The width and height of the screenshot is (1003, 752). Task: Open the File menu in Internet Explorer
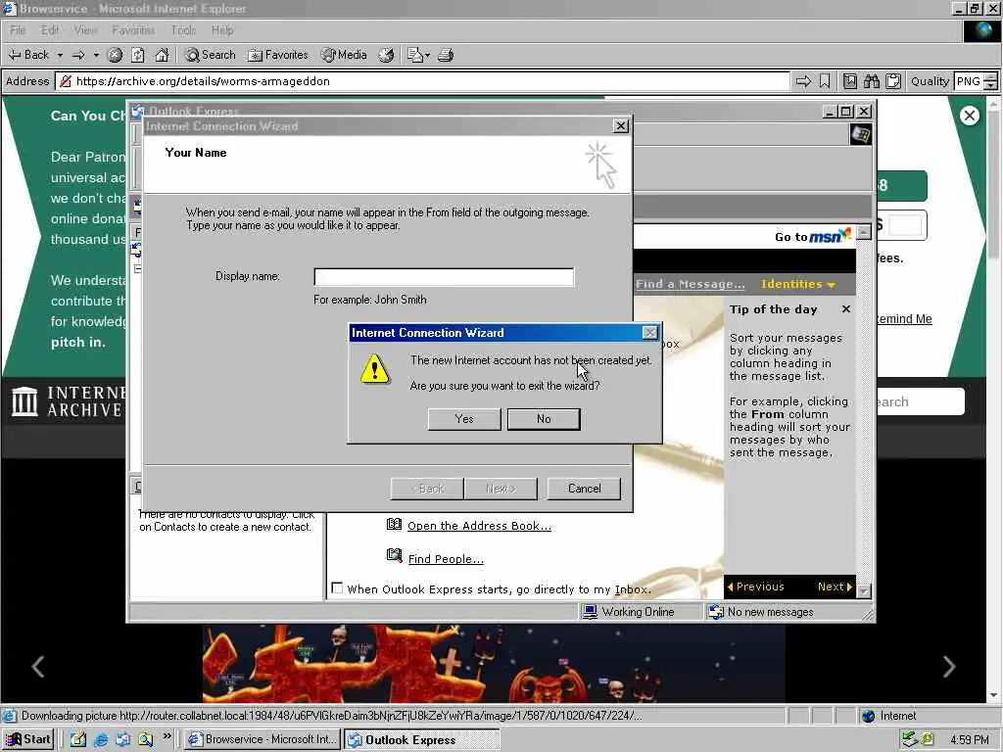[18, 30]
